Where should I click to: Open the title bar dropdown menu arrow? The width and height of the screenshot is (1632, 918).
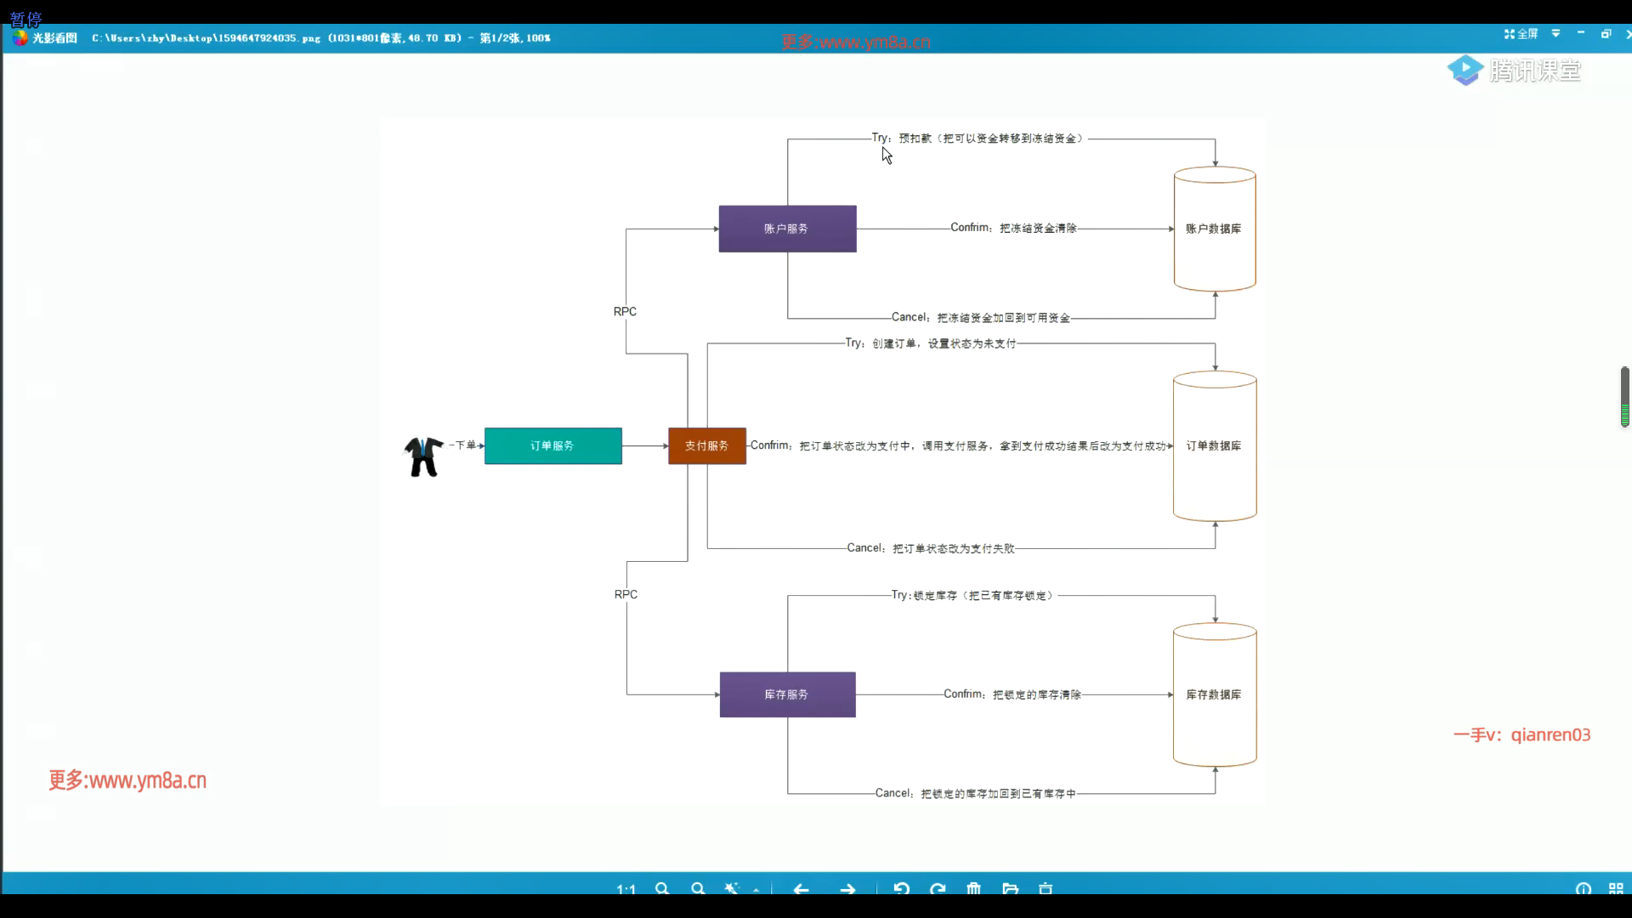pos(1555,33)
